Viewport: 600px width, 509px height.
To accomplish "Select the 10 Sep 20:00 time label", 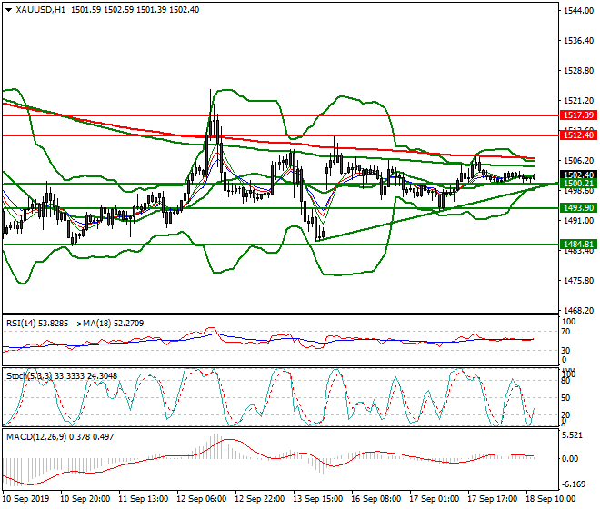I will click(x=85, y=499).
